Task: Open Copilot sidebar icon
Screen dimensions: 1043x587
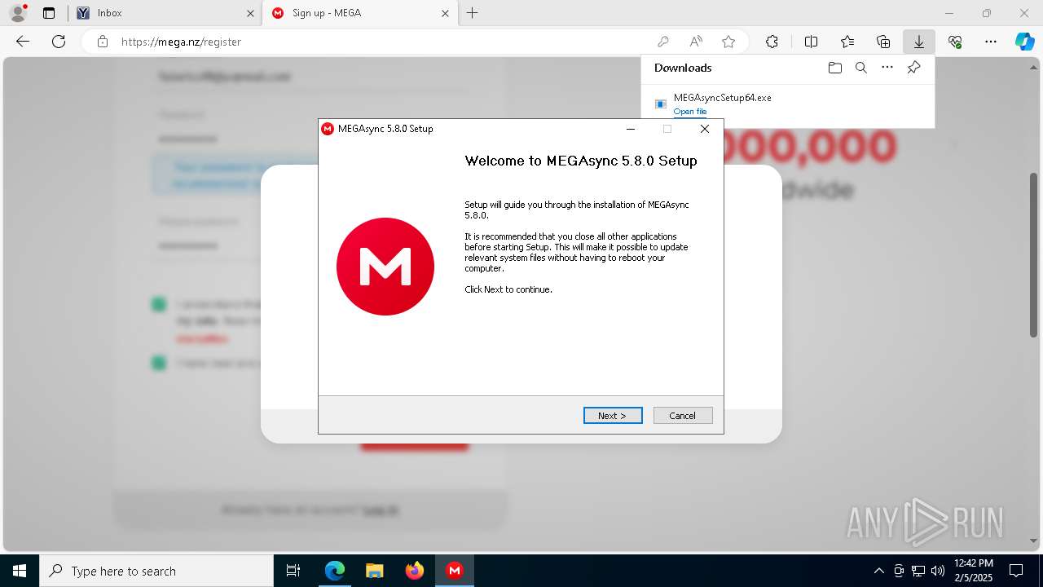Action: [x=1025, y=42]
